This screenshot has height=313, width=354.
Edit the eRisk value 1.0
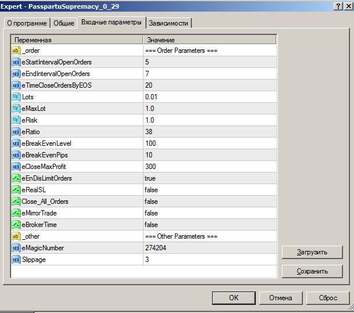210,120
